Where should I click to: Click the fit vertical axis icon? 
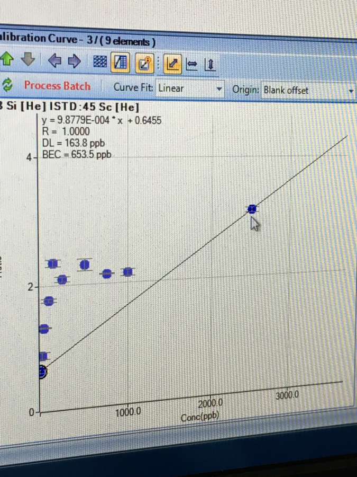(x=210, y=65)
